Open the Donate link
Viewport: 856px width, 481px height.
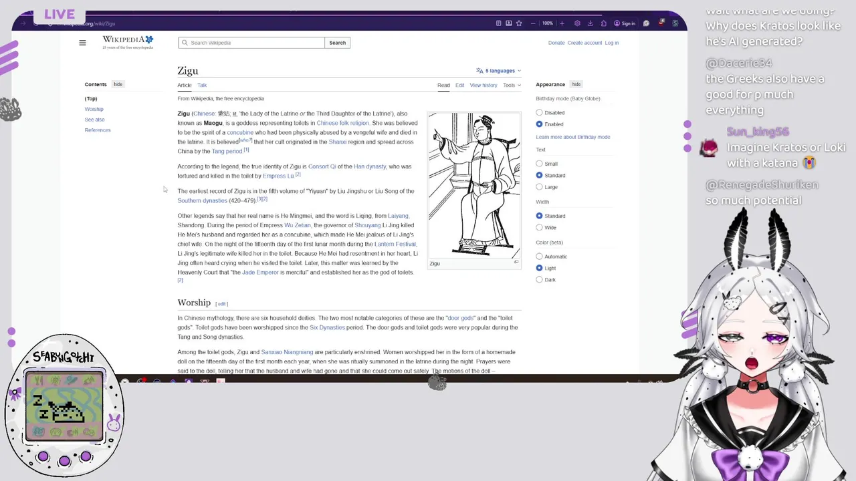click(556, 43)
